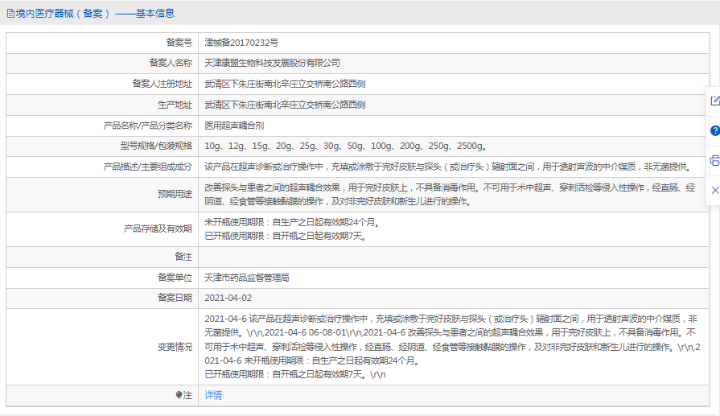Open the edit icon on right sidebar
Viewport: 720px width, 416px height.
pyautogui.click(x=715, y=101)
